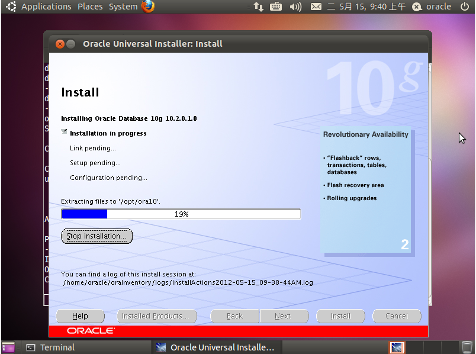Click the Oracle installer taskbar entry icon

[x=161, y=347]
